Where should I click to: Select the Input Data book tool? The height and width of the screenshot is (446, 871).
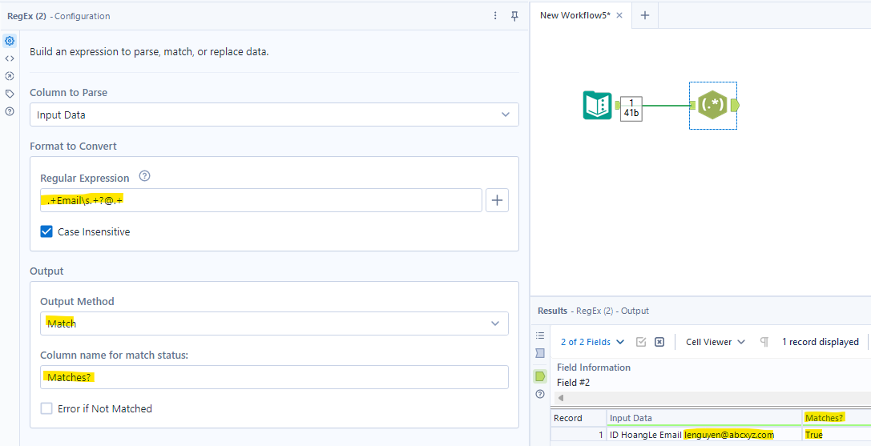(597, 106)
